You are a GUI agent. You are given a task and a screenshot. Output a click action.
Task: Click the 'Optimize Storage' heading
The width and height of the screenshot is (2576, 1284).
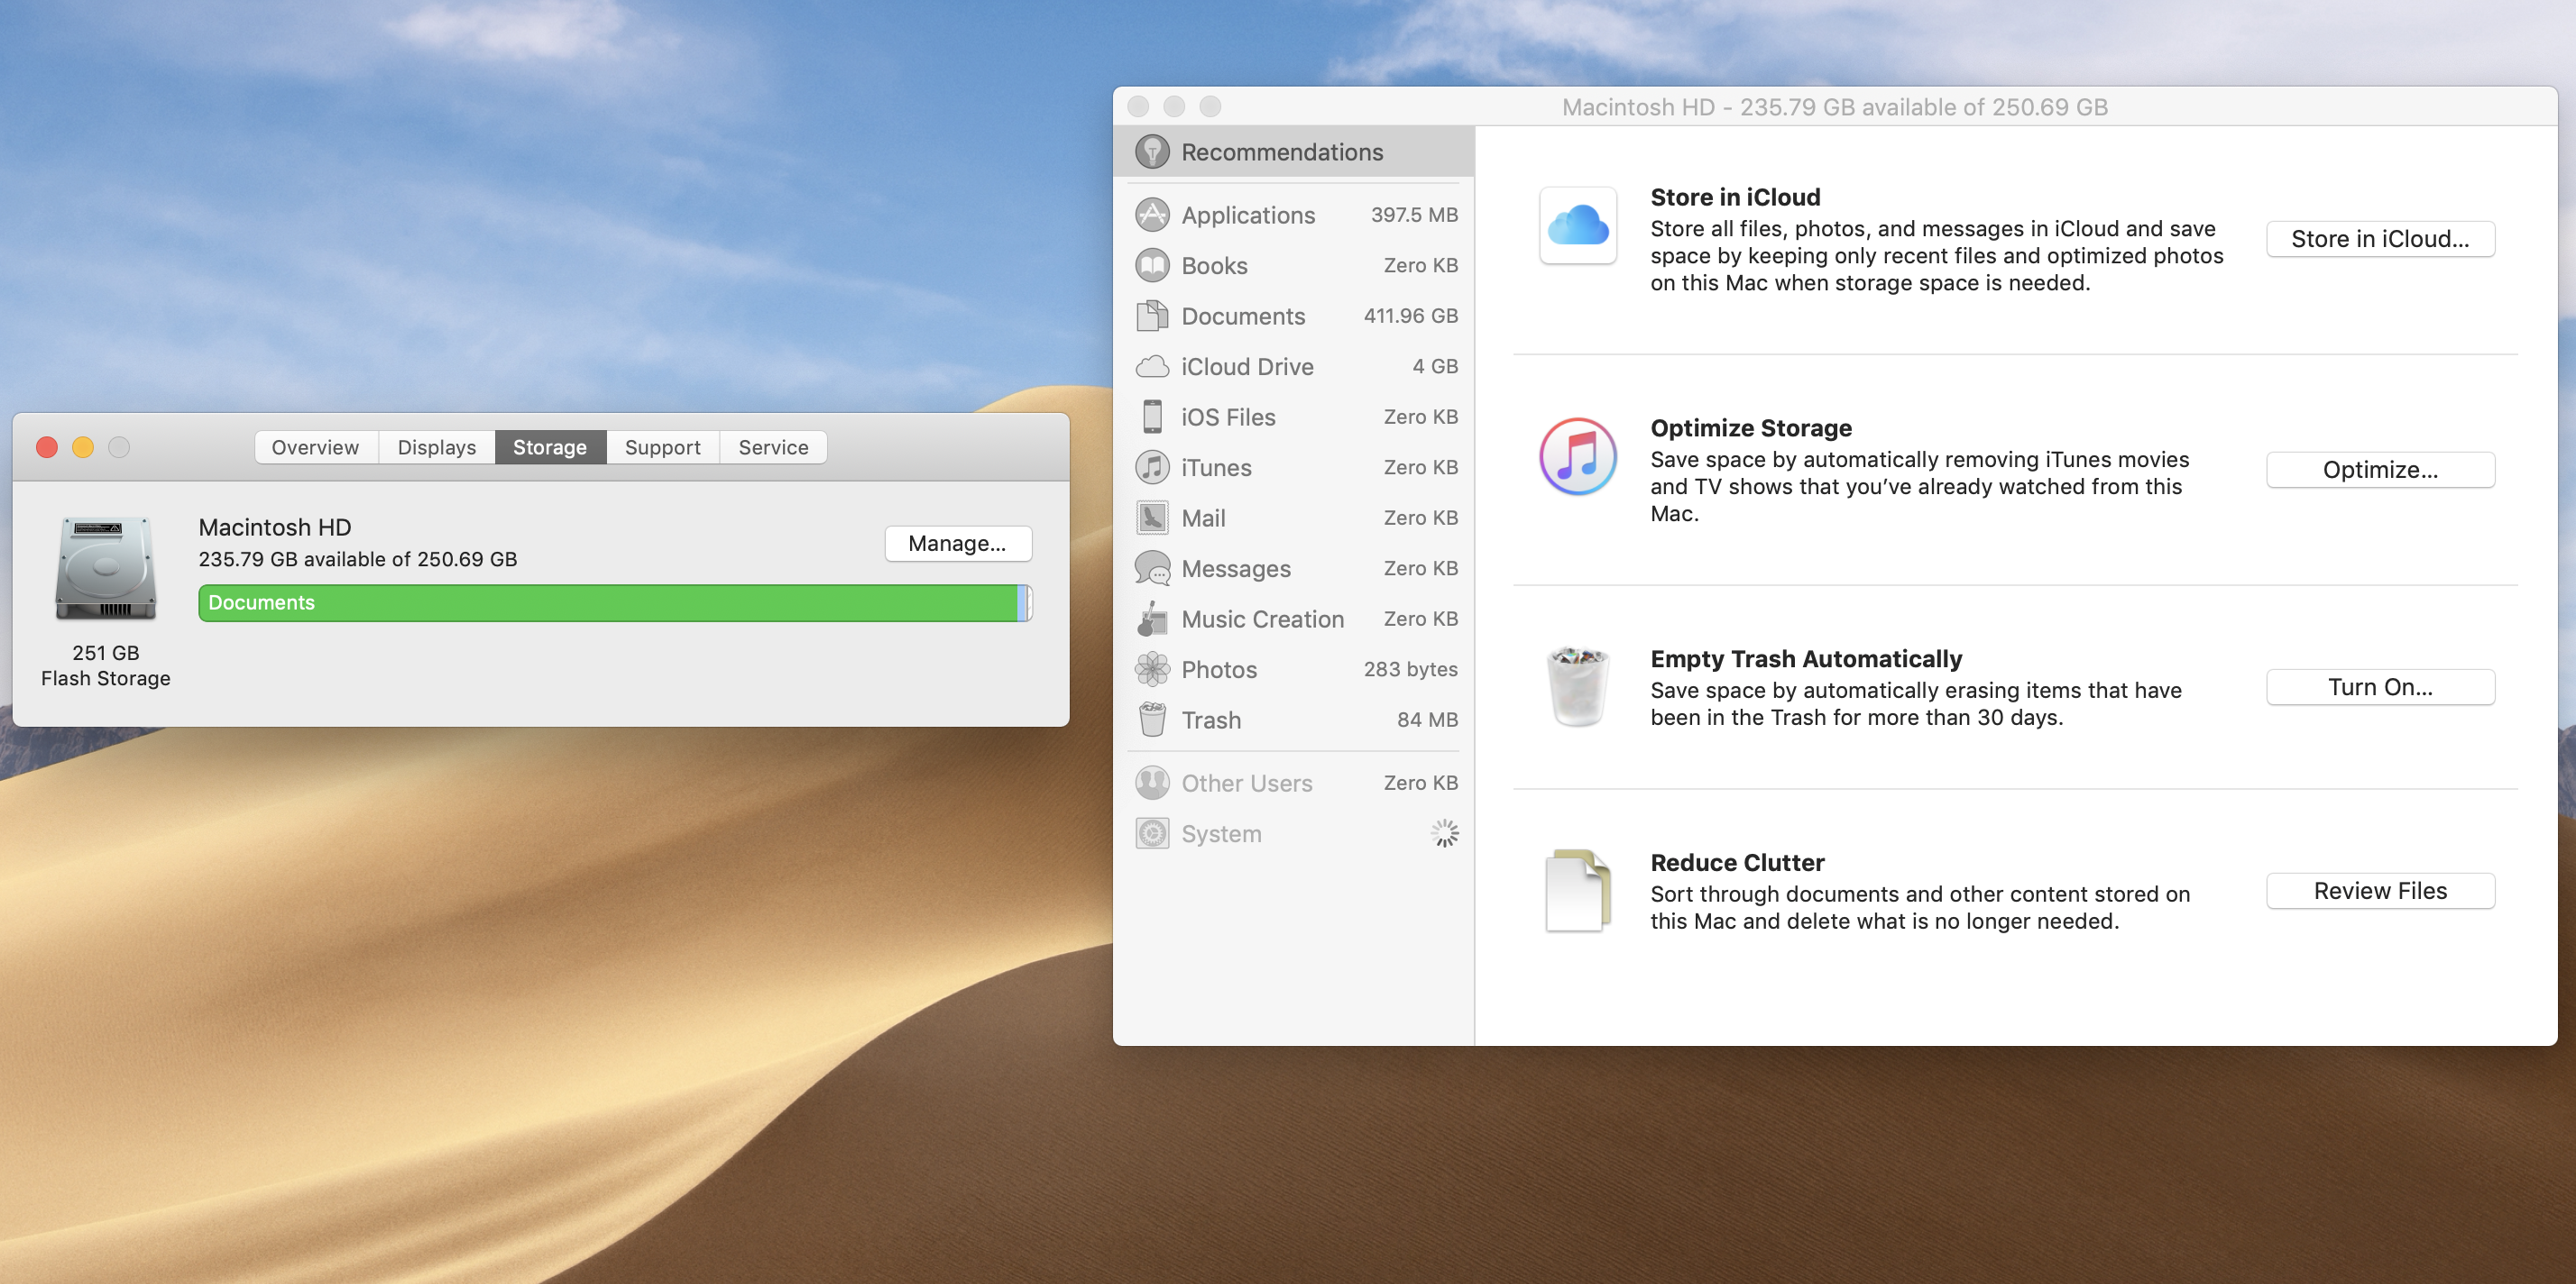point(1751,428)
